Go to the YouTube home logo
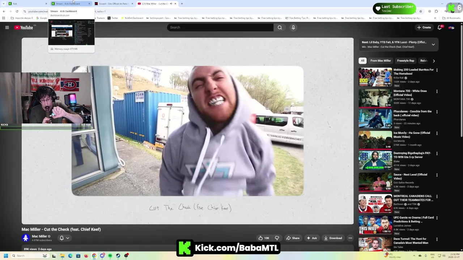The width and height of the screenshot is (463, 260). coord(24,27)
